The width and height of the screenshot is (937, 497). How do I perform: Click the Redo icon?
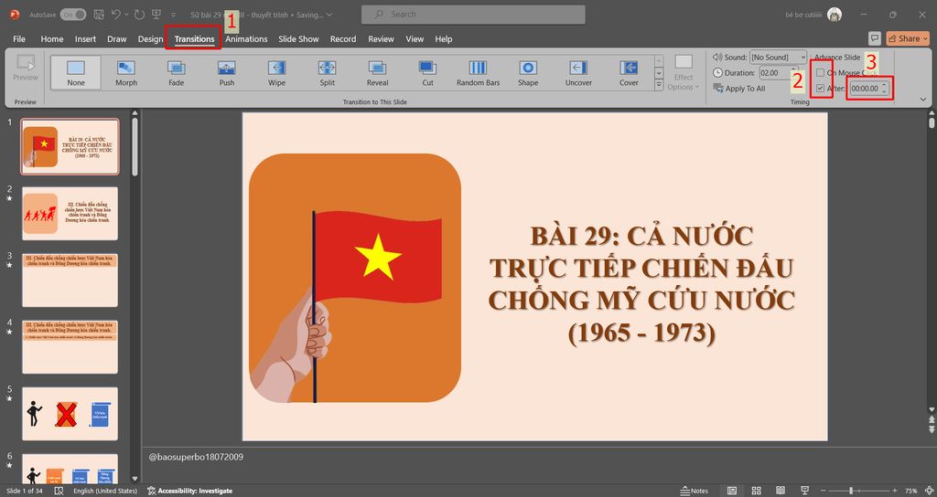click(139, 15)
